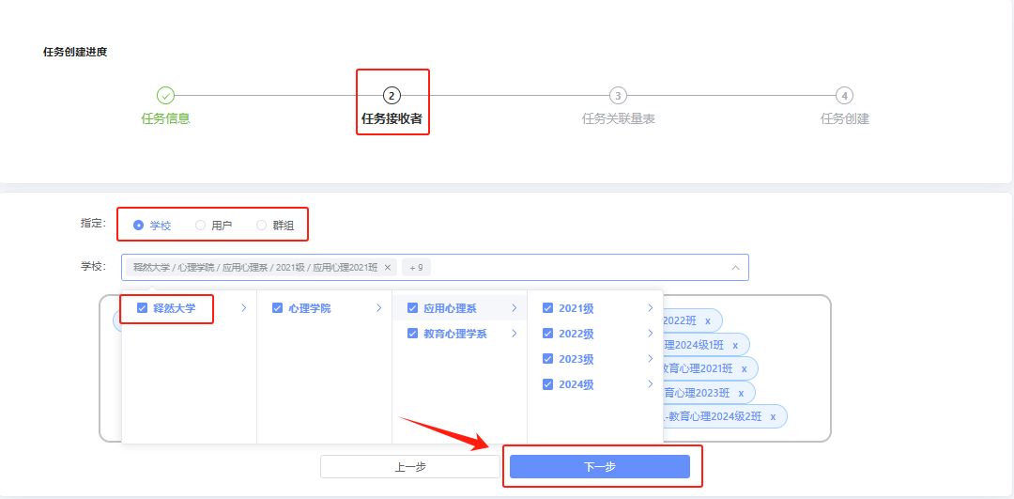The width and height of the screenshot is (1014, 499).
Task: Expand the 2023级 node arrow
Action: pyautogui.click(x=650, y=359)
